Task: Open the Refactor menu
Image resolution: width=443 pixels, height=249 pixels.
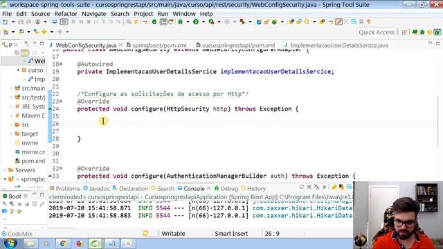Action: [66, 14]
